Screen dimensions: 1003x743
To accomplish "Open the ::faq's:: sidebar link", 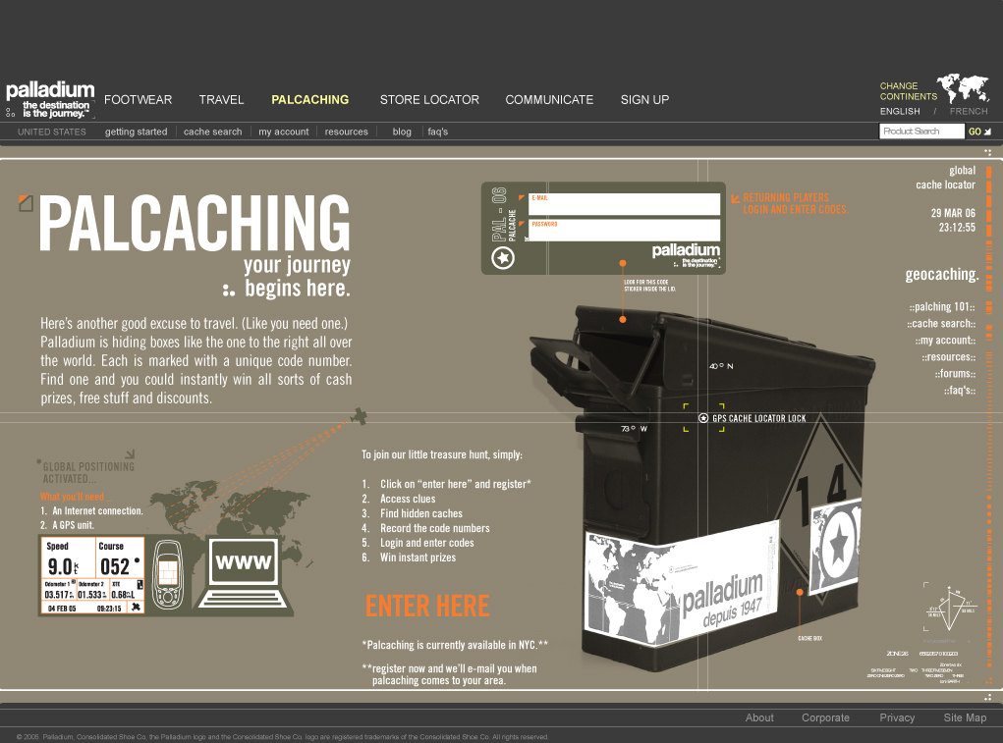I will click(960, 390).
